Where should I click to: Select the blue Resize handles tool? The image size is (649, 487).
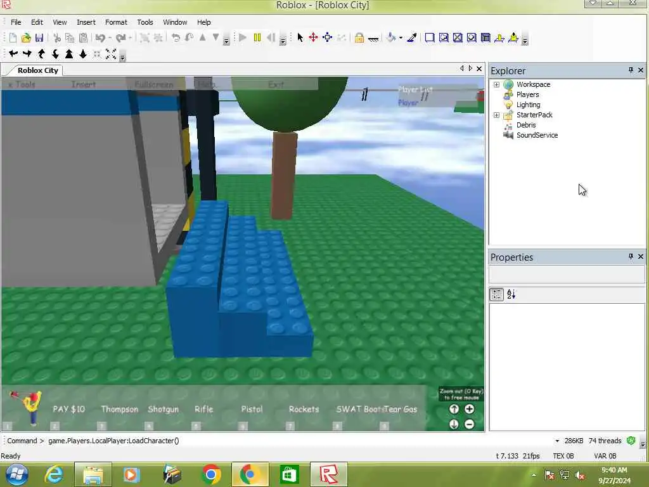[328, 37]
